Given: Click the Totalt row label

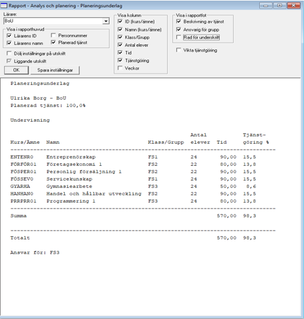Looking at the screenshot, I should point(20,238).
